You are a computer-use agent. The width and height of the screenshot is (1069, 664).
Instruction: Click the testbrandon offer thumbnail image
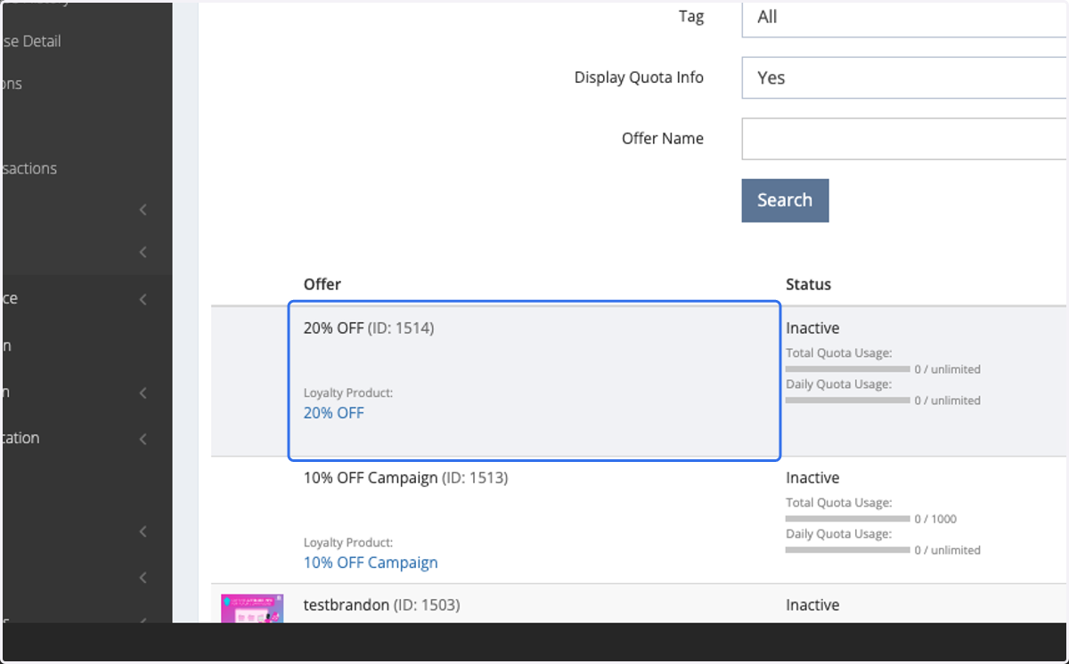(x=252, y=609)
